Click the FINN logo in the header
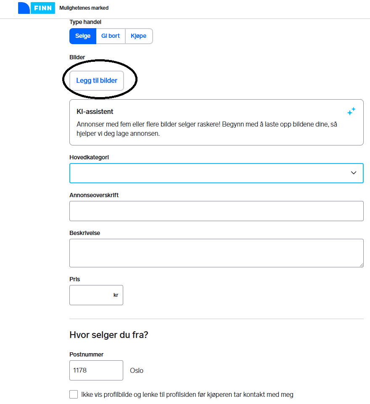The width and height of the screenshot is (370, 404). pos(37,8)
